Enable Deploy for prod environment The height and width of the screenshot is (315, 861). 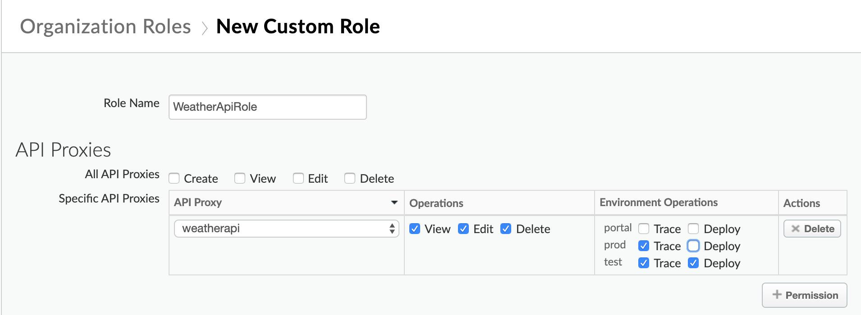(693, 246)
